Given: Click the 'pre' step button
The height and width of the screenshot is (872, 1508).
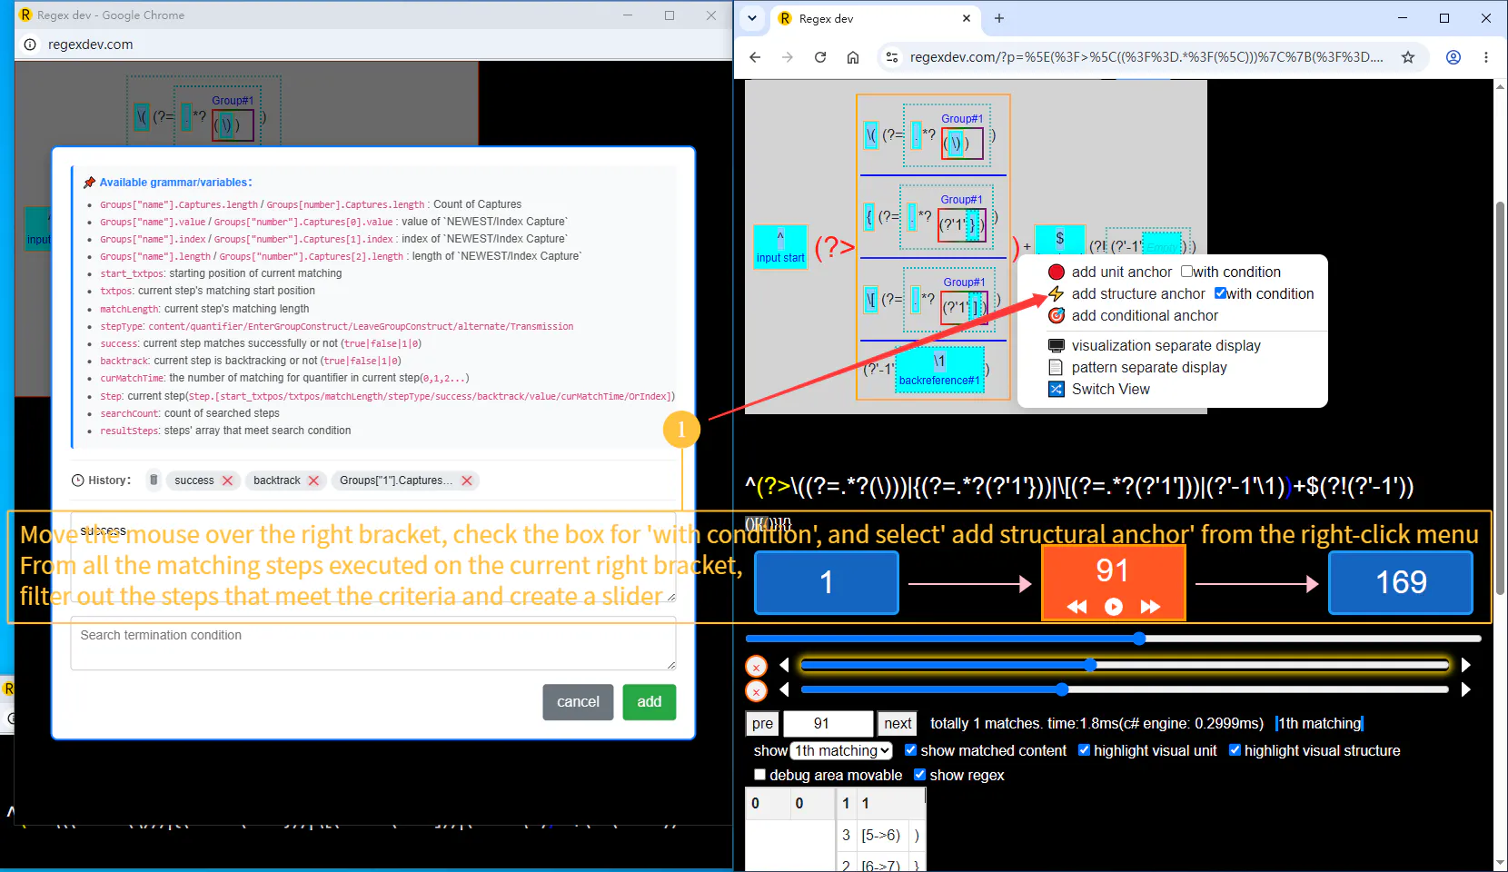Looking at the screenshot, I should click(x=763, y=723).
